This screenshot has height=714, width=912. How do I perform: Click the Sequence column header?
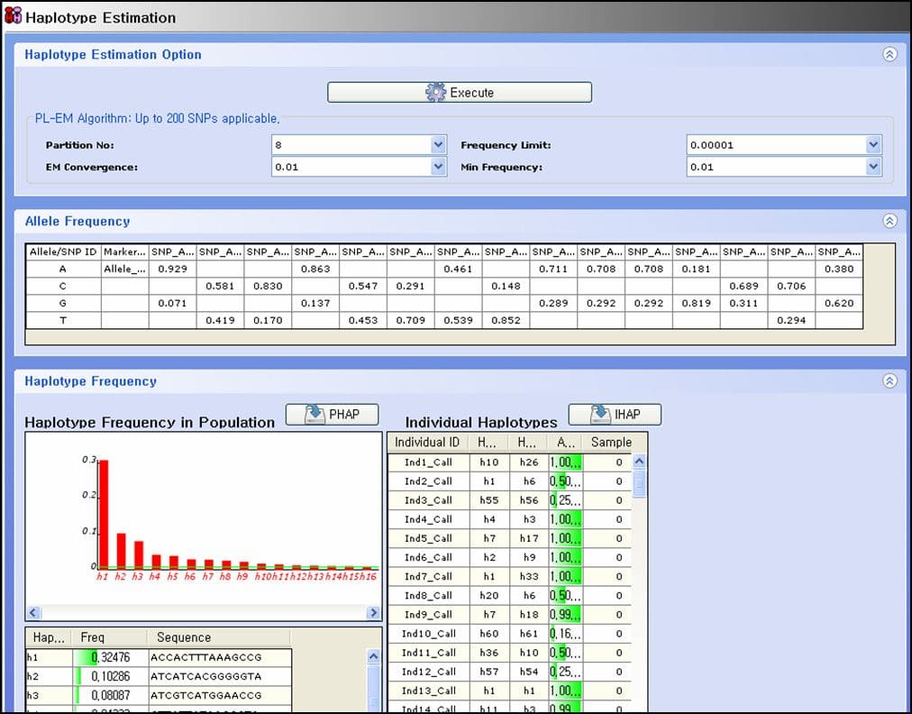[x=184, y=637]
